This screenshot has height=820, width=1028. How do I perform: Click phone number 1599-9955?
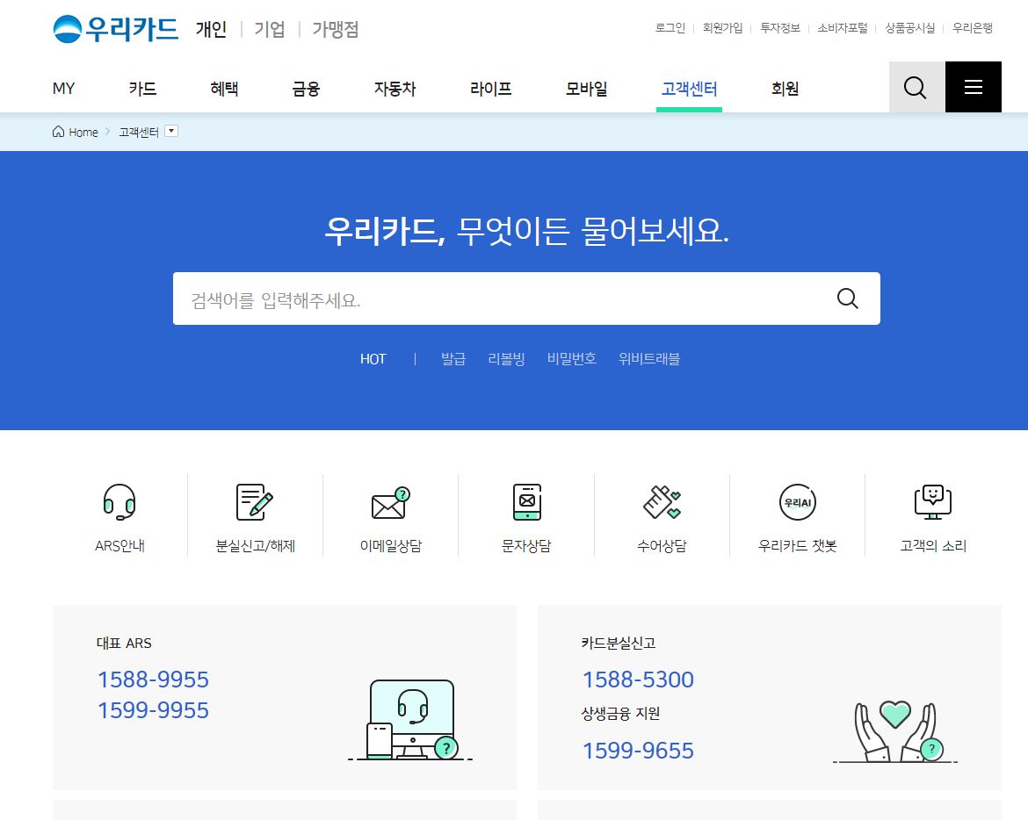153,710
